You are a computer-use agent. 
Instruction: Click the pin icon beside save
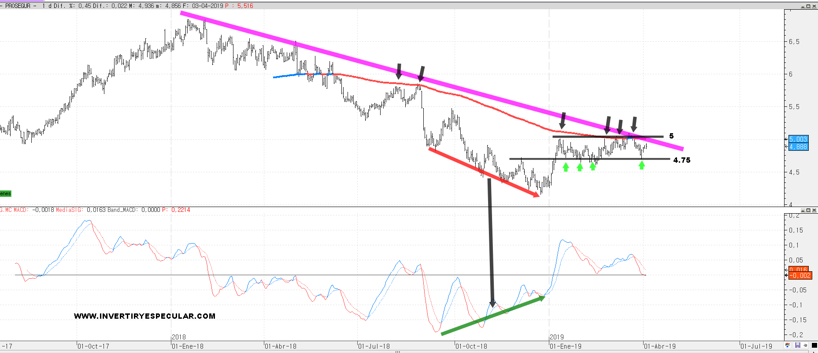(x=806, y=346)
